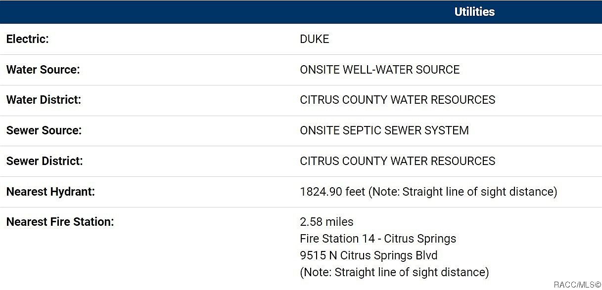Click the 9515 N Citrus Springs Blvd address
The height and width of the screenshot is (290, 602).
[x=369, y=255]
